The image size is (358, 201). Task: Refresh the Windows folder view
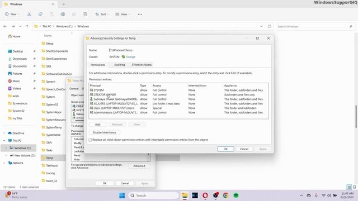point(270,26)
